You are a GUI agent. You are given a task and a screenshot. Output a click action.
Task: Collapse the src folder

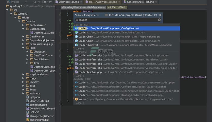(7, 10)
